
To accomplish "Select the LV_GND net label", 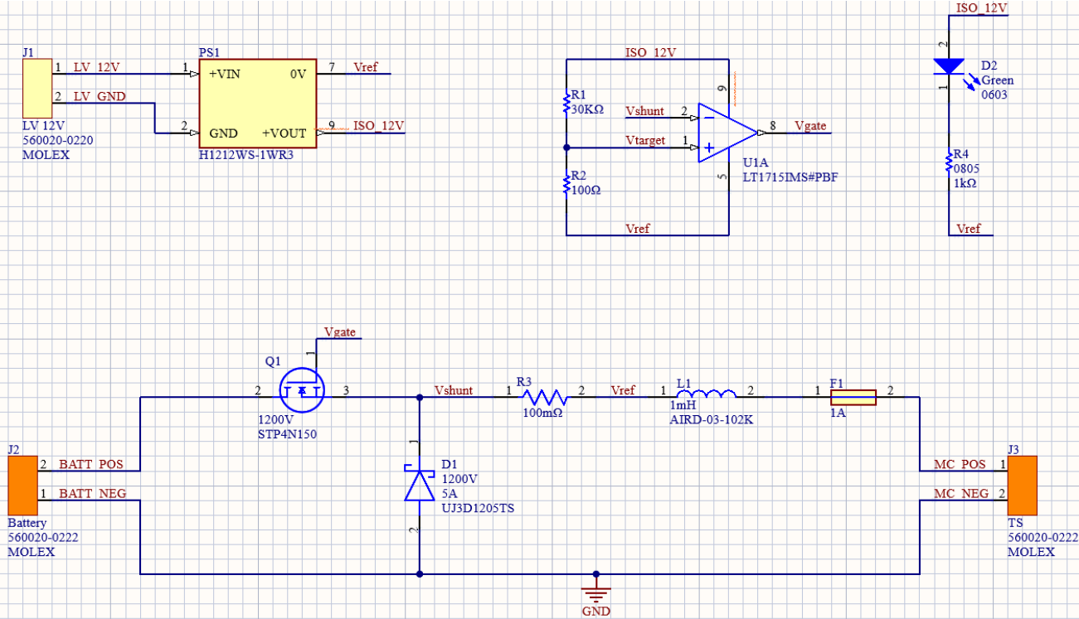I will (100, 97).
